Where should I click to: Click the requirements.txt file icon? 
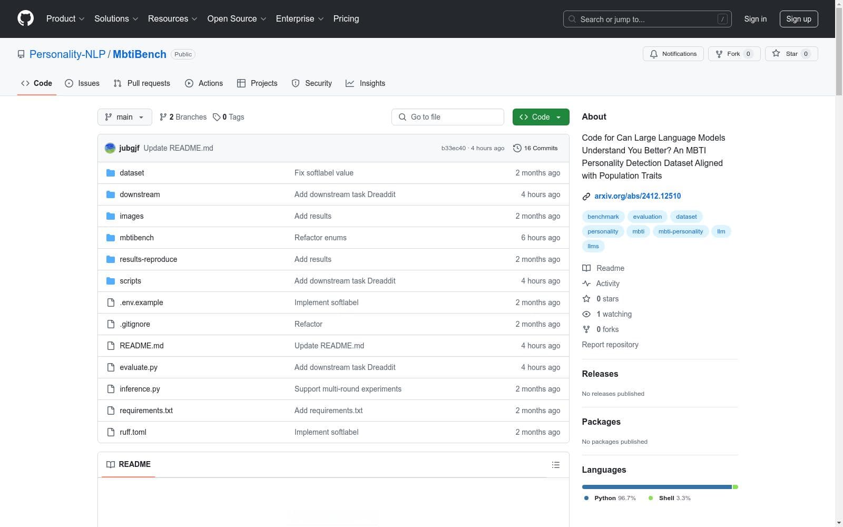click(111, 411)
